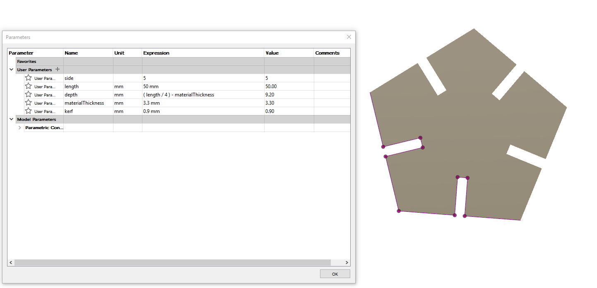The image size is (597, 288).
Task: Expand the Parametric Con... tree node
Action: (x=19, y=127)
